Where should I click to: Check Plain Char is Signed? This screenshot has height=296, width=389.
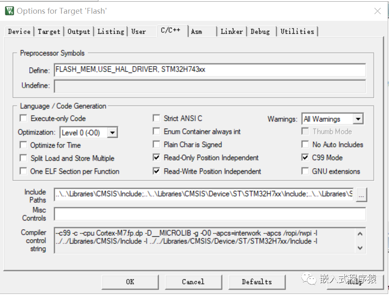point(156,144)
